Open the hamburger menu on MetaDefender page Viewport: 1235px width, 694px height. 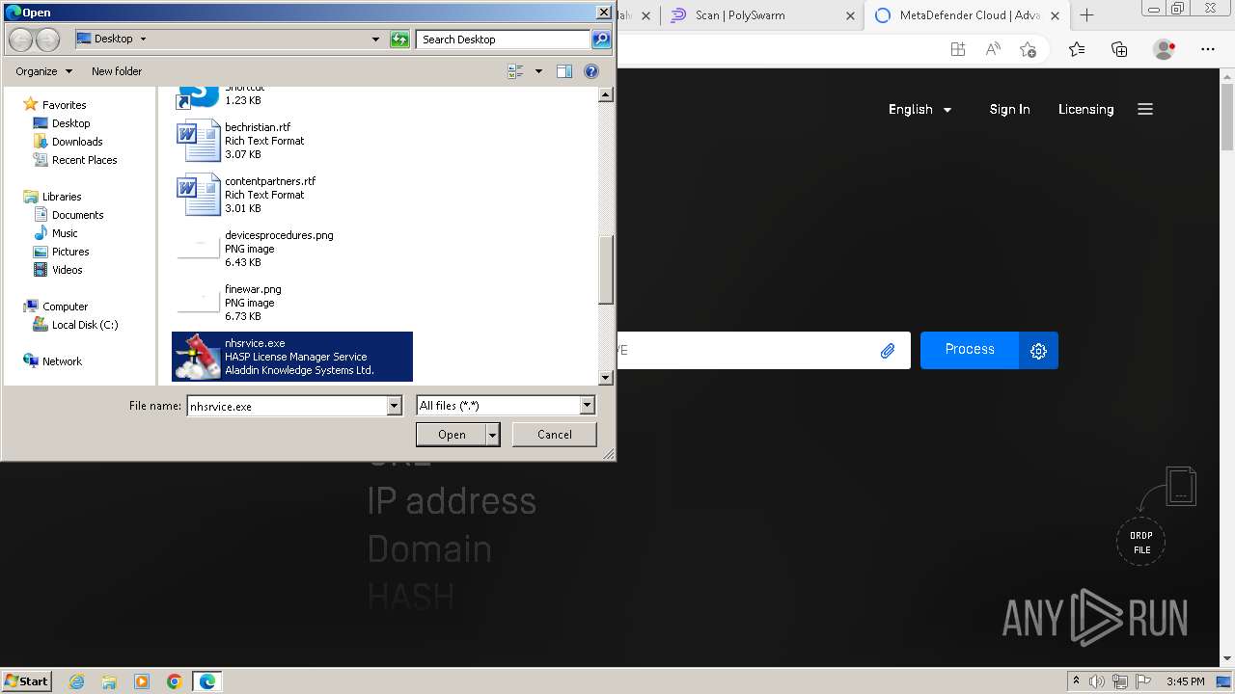tap(1145, 109)
